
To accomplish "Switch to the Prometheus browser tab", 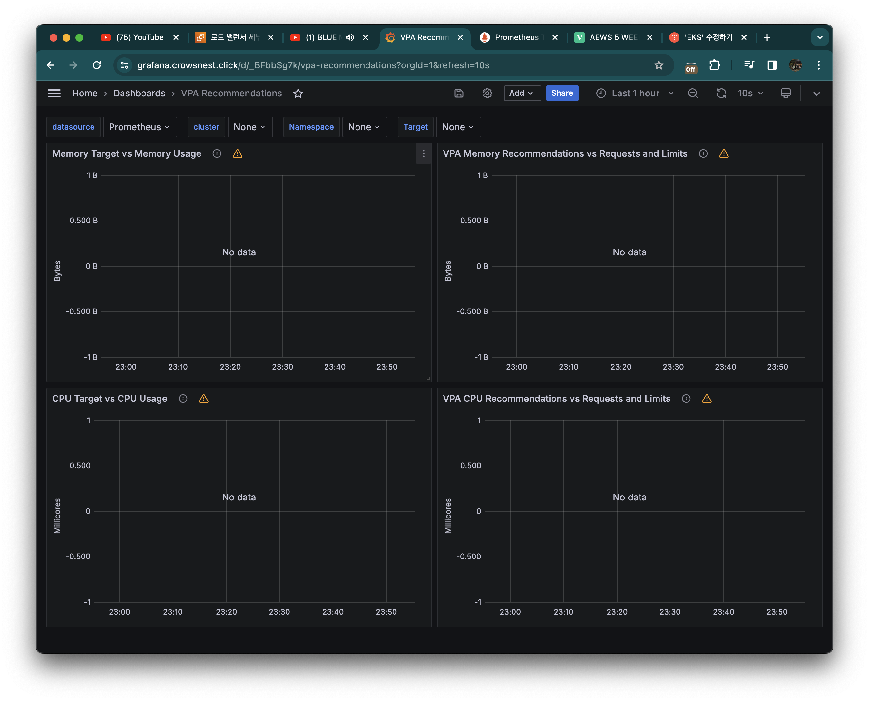I will point(517,37).
